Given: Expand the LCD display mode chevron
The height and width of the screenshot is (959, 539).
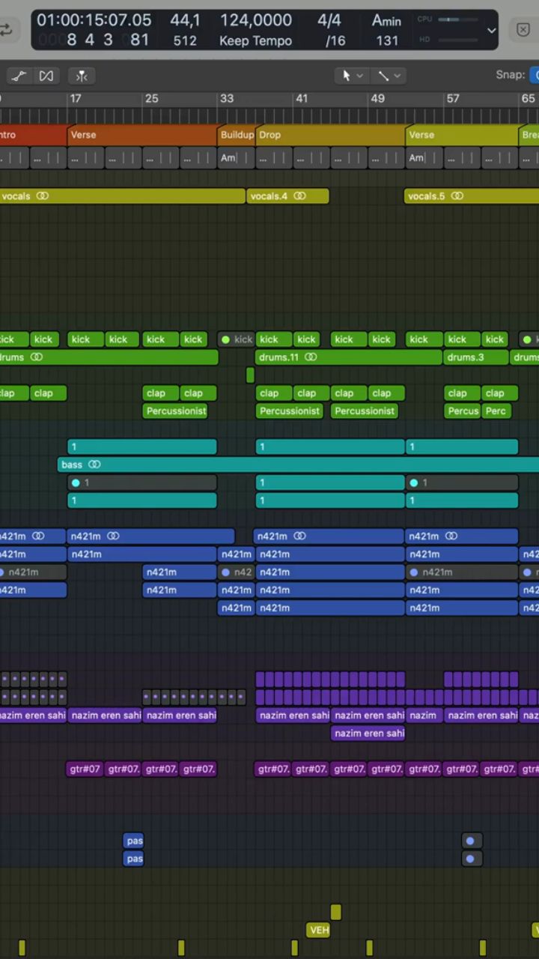Looking at the screenshot, I should pos(491,31).
